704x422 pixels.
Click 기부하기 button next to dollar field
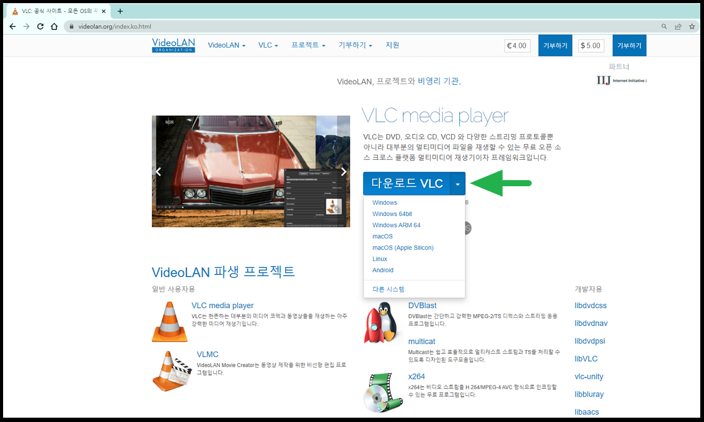(x=630, y=45)
